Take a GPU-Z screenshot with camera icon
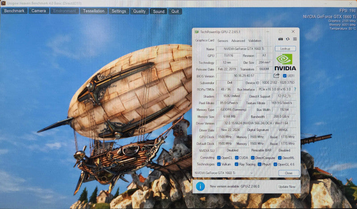 [x=281, y=39]
